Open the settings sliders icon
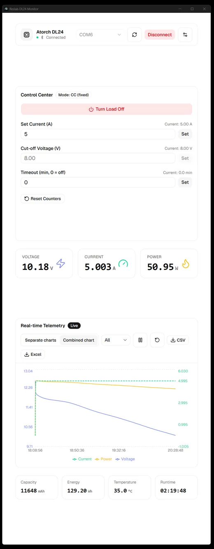 185,35
